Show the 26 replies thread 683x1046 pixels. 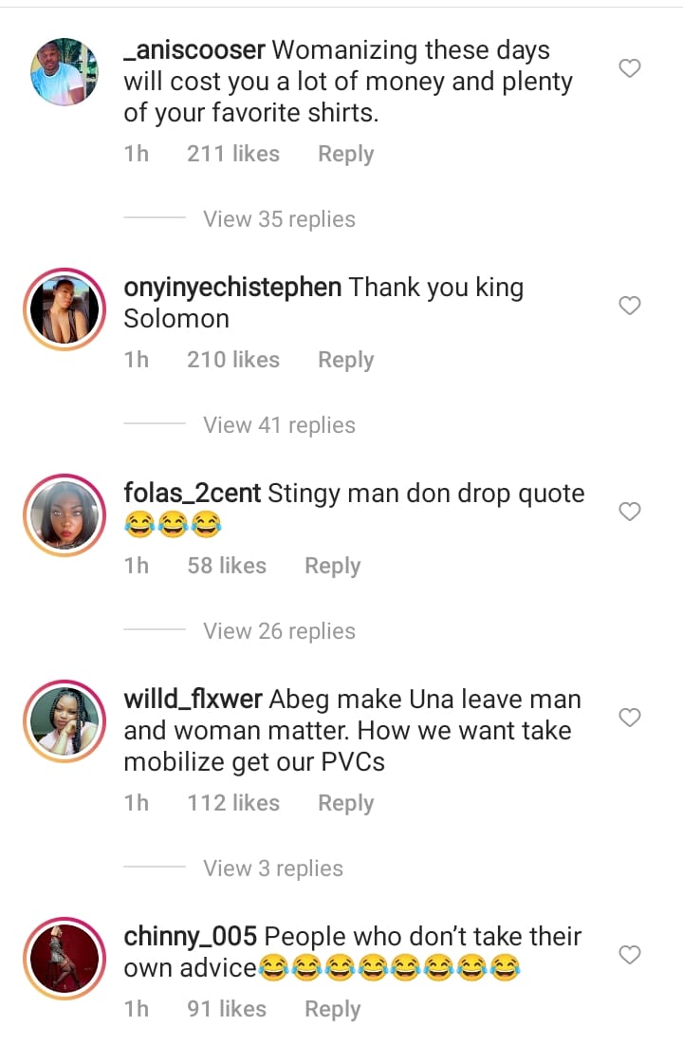[x=279, y=631]
